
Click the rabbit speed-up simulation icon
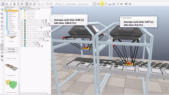[114, 4]
